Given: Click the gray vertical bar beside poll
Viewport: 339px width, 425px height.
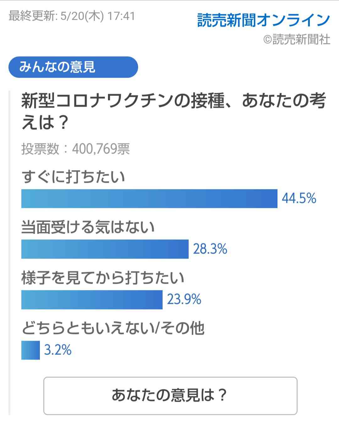Looking at the screenshot, I should [x=9, y=253].
